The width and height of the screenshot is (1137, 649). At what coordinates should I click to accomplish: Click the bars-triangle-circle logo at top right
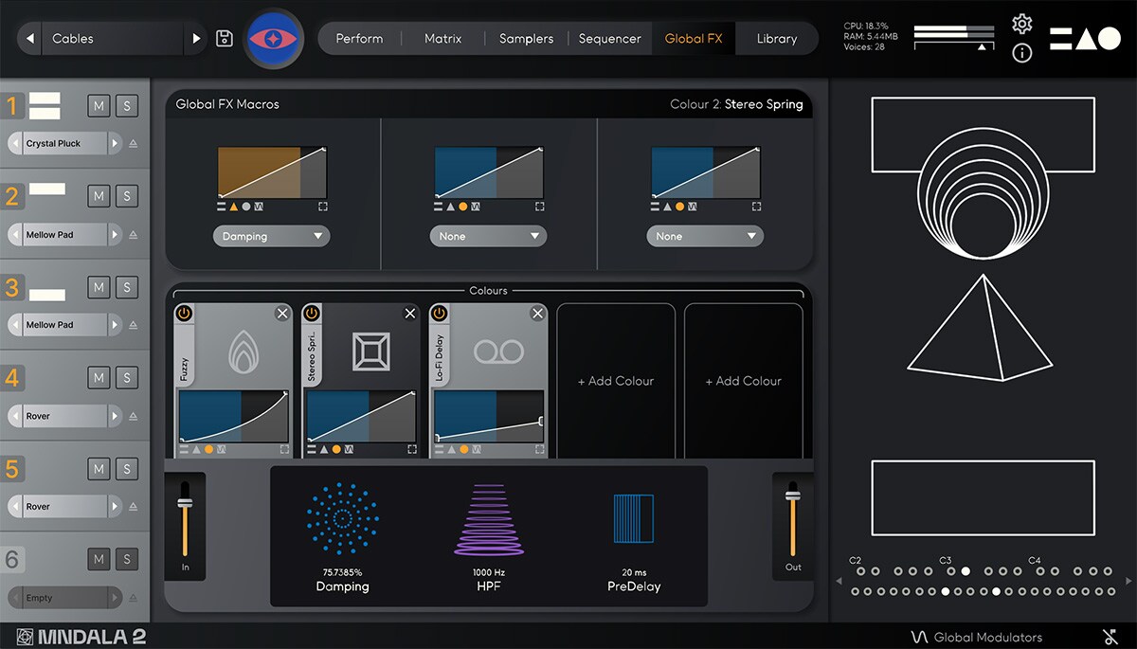tap(1086, 39)
